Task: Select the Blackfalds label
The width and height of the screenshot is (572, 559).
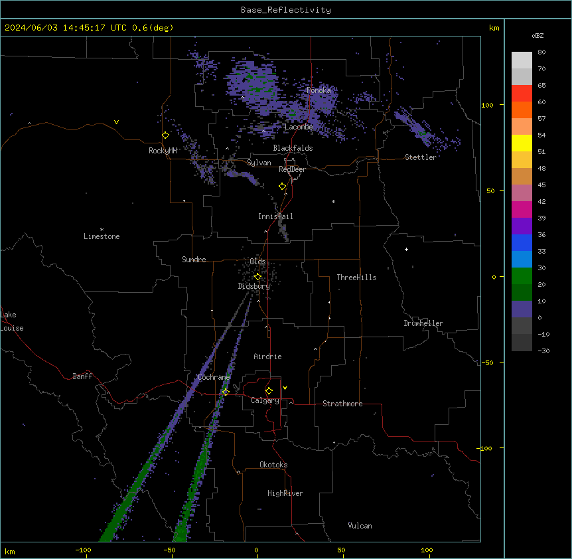Action: [x=293, y=148]
